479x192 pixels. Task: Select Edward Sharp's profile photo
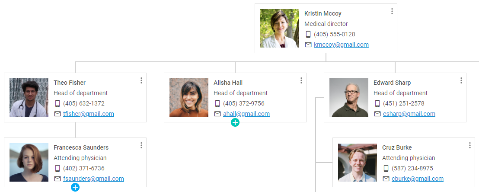coord(349,98)
